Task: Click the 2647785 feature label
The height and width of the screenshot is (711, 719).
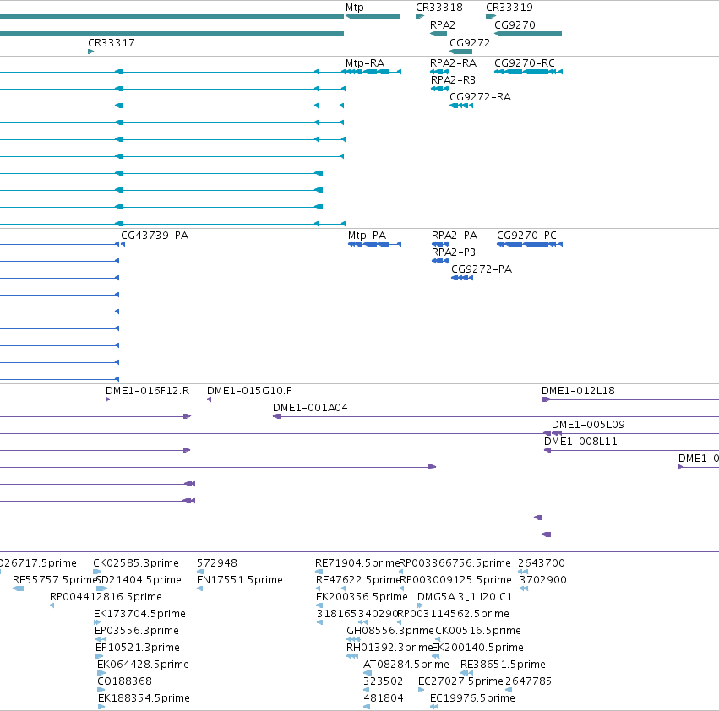Action: pos(528,681)
